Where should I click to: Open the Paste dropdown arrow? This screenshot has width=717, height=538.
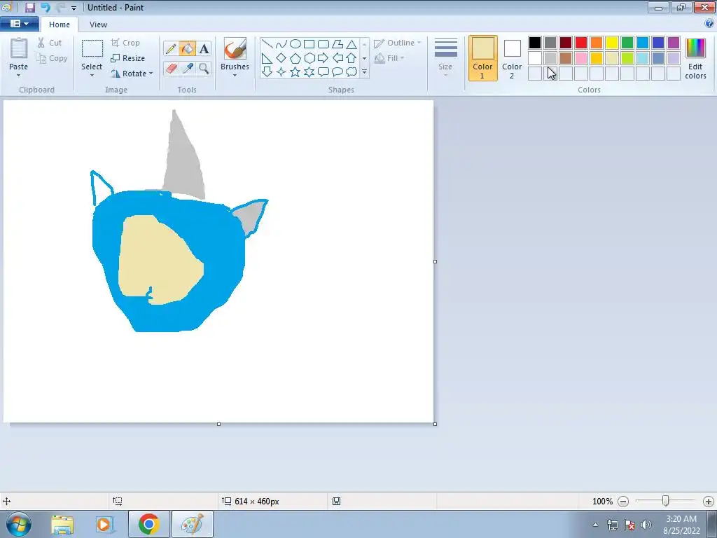18,76
